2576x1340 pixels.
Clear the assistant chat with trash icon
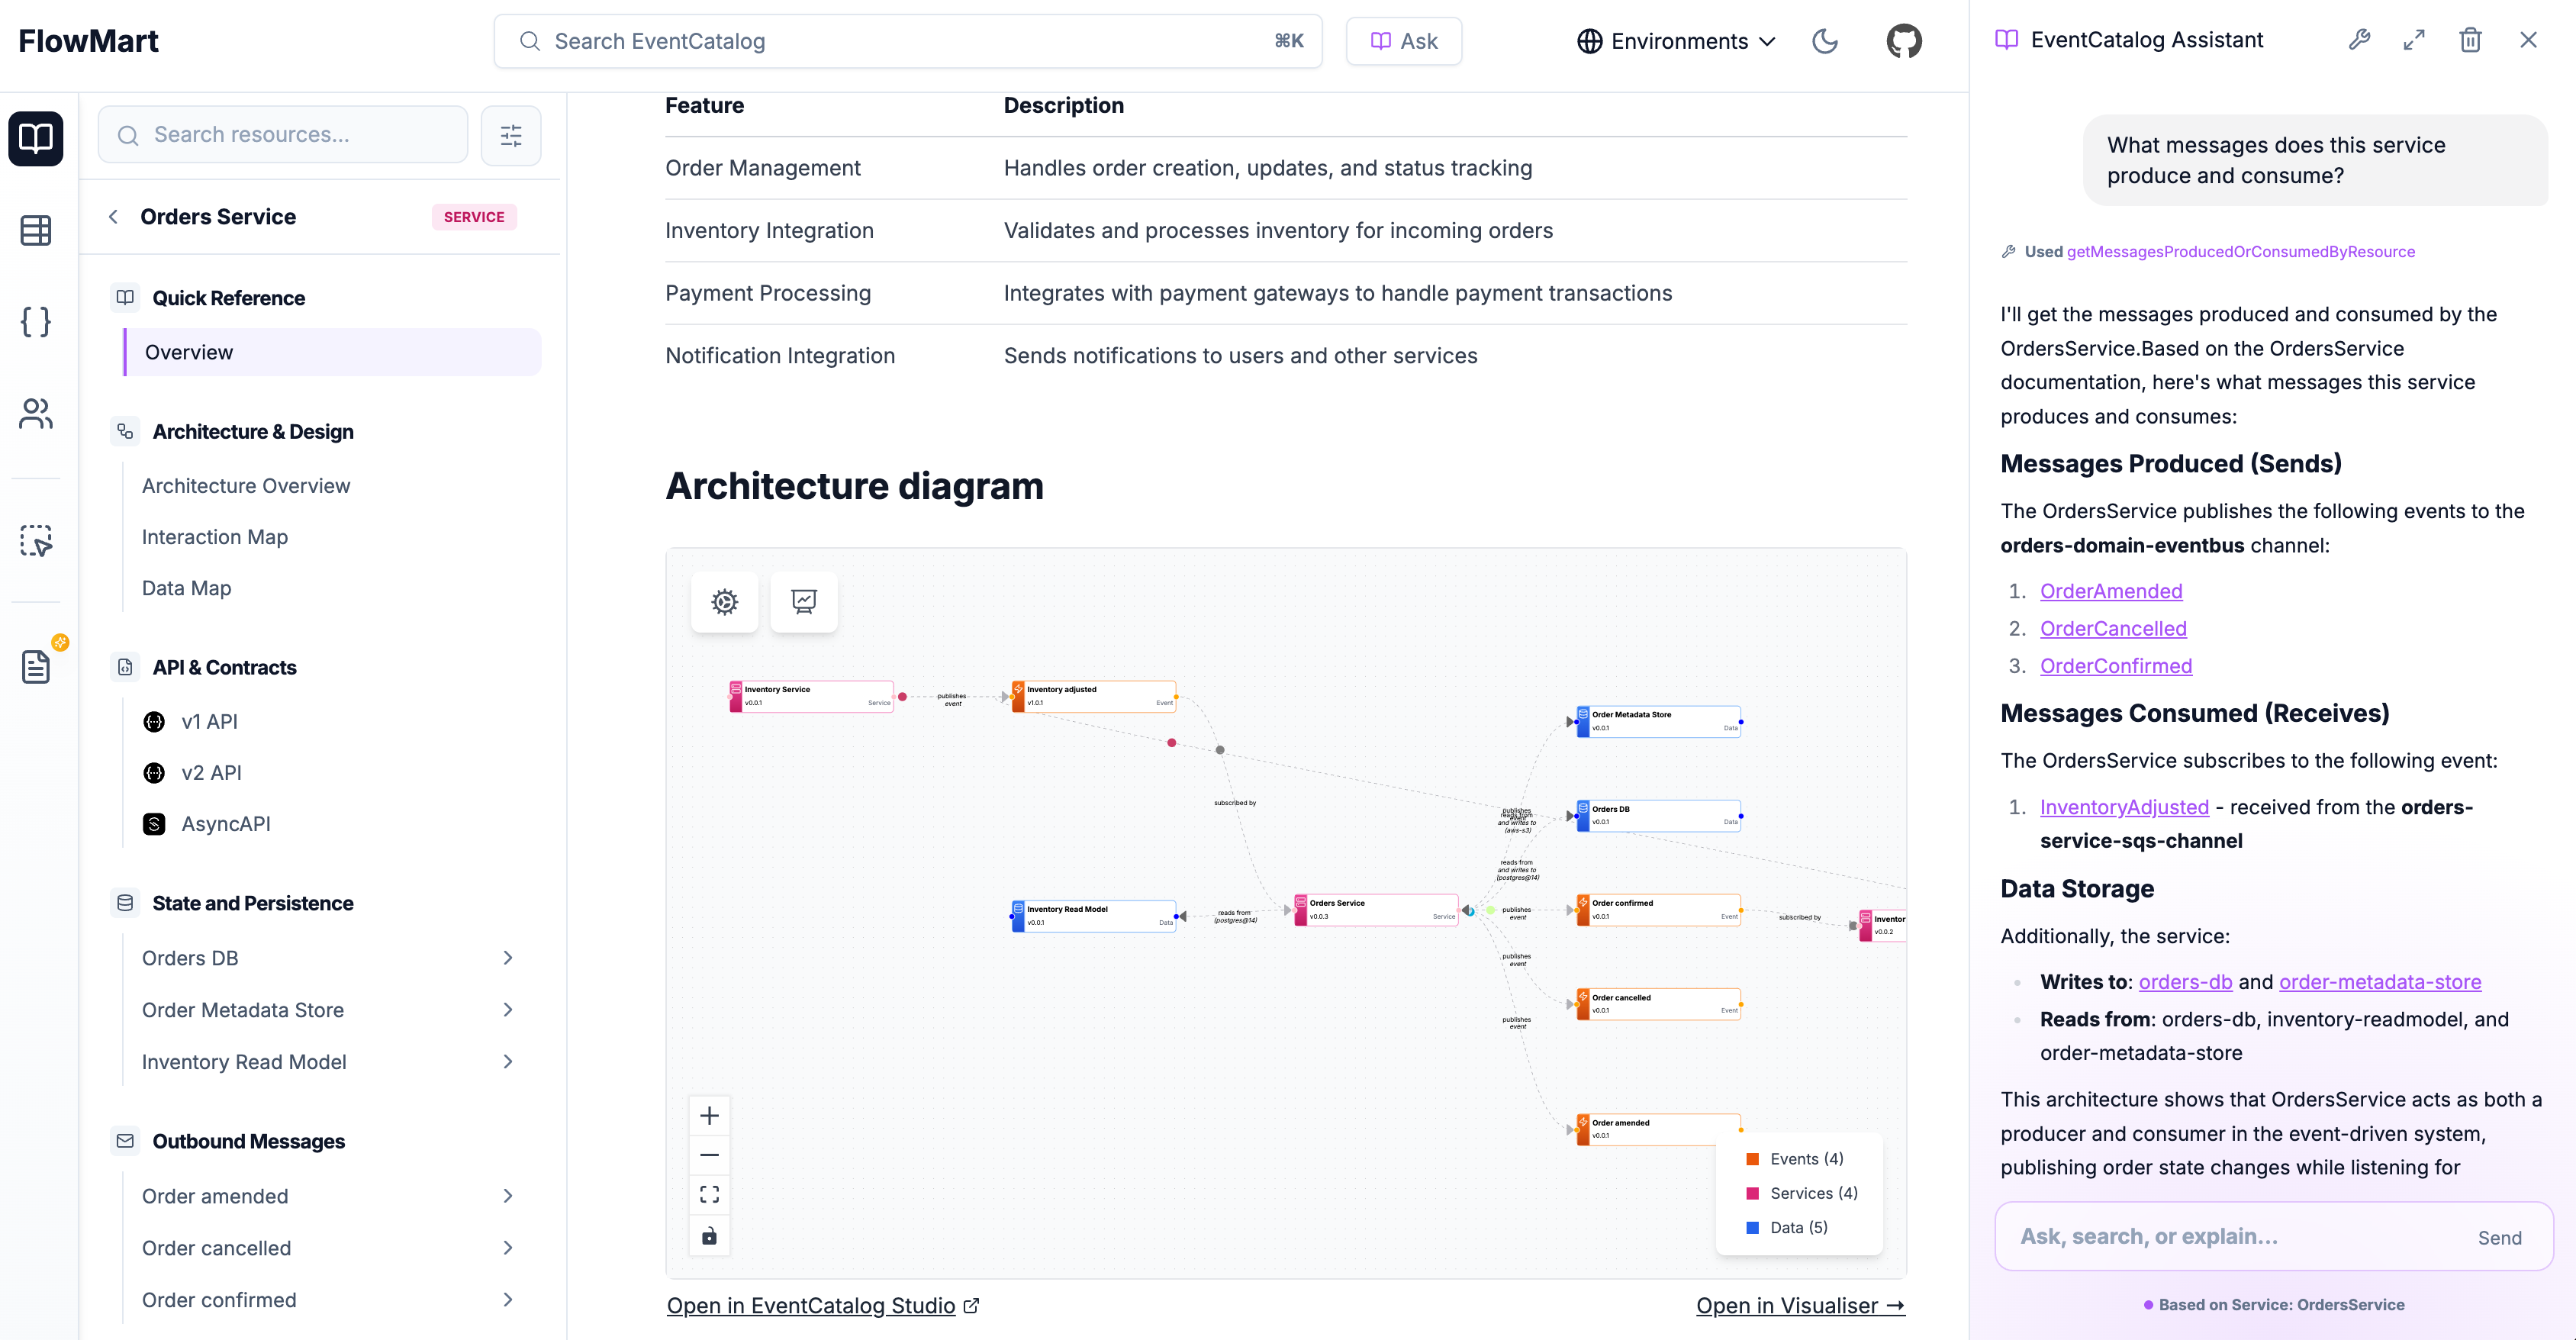pos(2470,40)
